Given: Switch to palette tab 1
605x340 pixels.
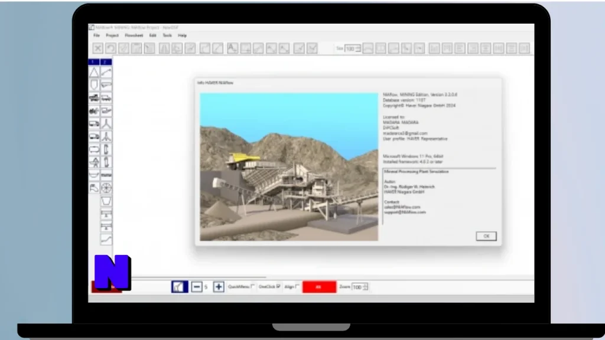Looking at the screenshot, I should point(94,61).
